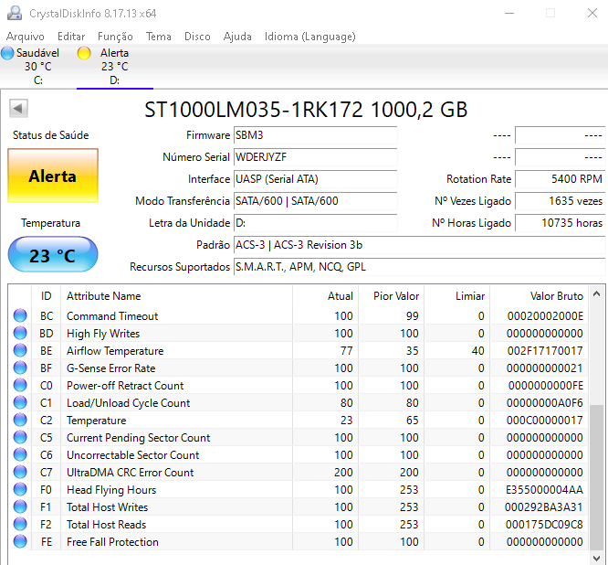Open the Arquivo menu

pyautogui.click(x=26, y=37)
